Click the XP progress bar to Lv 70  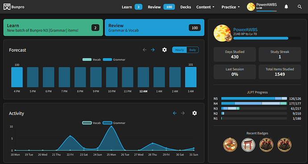point(267,38)
